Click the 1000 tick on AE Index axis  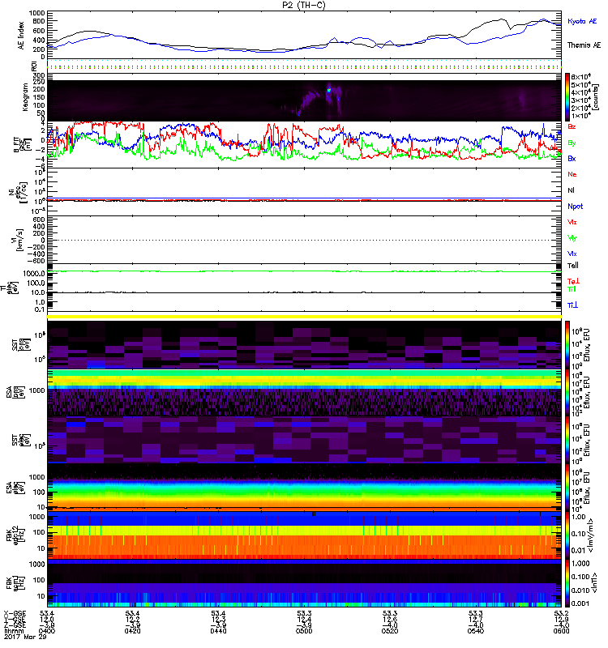[36, 13]
